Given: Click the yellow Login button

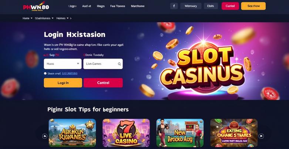Looking at the screenshot, I should point(63,83).
